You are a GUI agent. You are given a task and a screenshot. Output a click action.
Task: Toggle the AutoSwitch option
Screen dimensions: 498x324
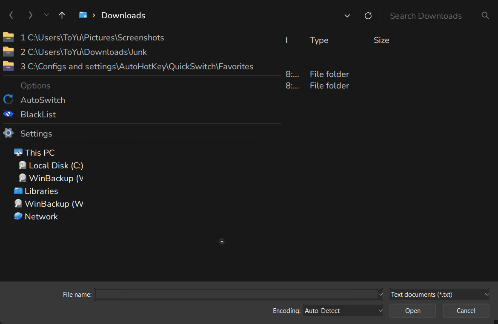(43, 100)
